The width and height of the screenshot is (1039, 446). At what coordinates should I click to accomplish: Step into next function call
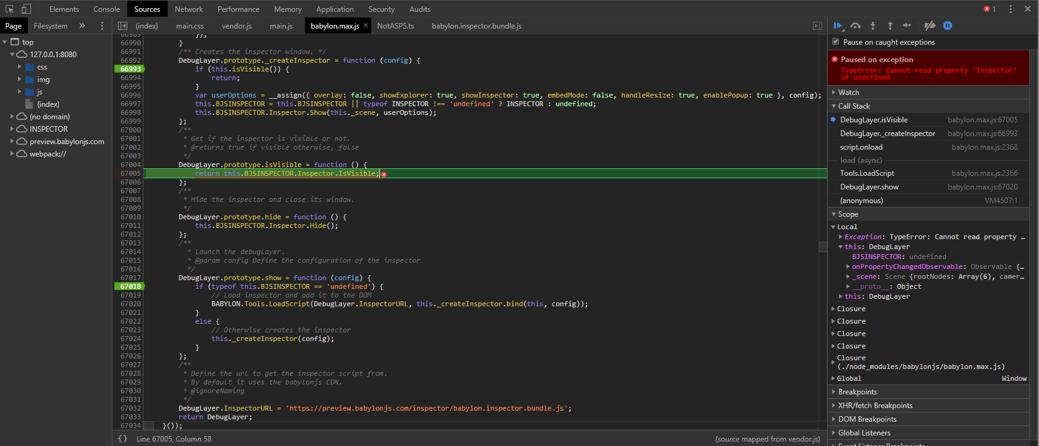click(873, 25)
